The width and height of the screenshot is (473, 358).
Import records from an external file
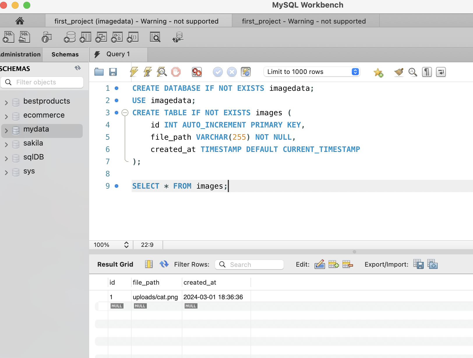coord(433,264)
